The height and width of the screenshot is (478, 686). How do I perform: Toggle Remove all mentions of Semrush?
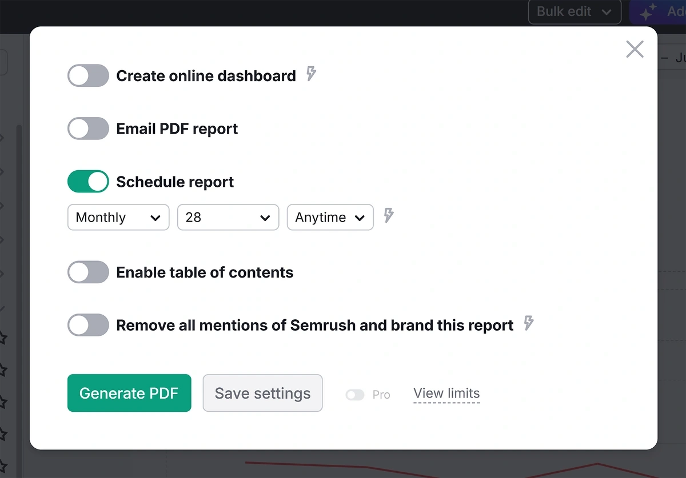88,324
